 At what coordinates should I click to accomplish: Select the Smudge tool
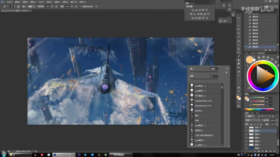click(x=239, y=64)
